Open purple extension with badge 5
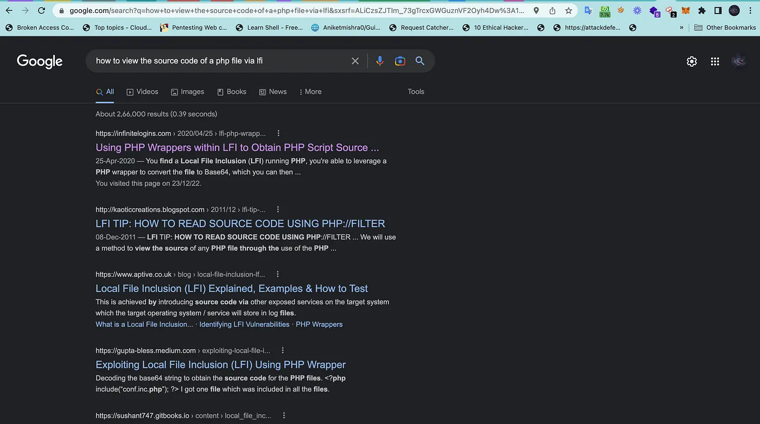760x424 pixels. [654, 11]
